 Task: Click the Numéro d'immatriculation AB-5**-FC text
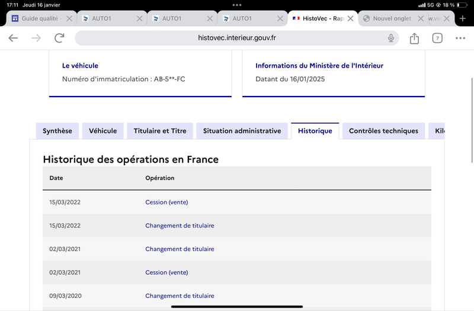124,79
